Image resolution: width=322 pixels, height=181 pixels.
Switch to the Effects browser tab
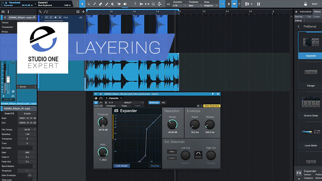317,12
